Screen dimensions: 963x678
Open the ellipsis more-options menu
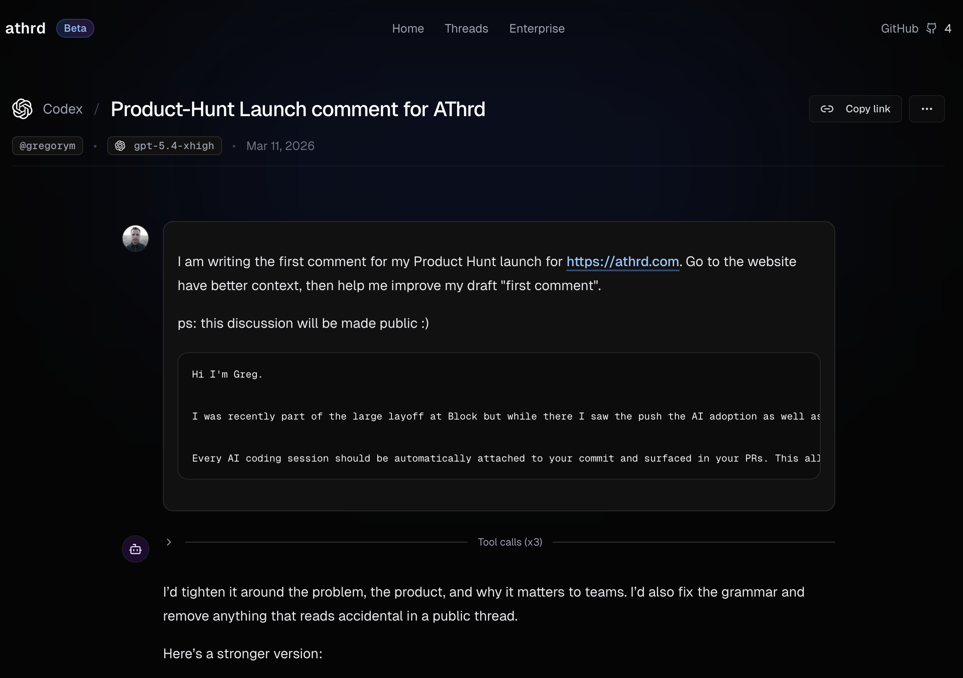point(926,109)
